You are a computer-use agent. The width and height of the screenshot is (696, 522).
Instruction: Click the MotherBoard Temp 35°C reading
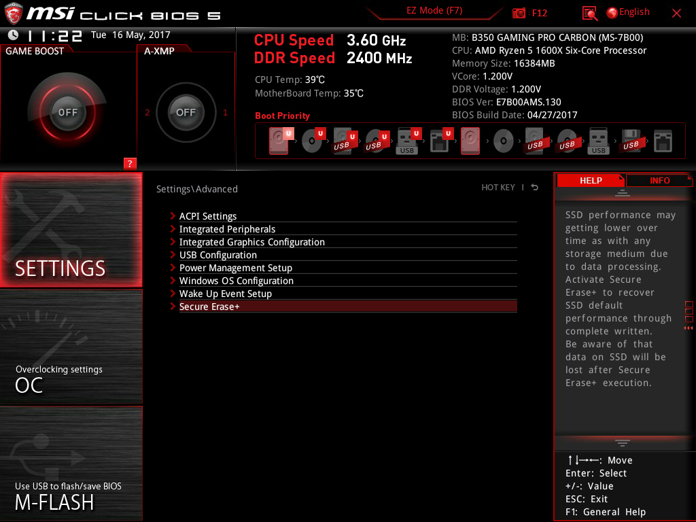(309, 93)
